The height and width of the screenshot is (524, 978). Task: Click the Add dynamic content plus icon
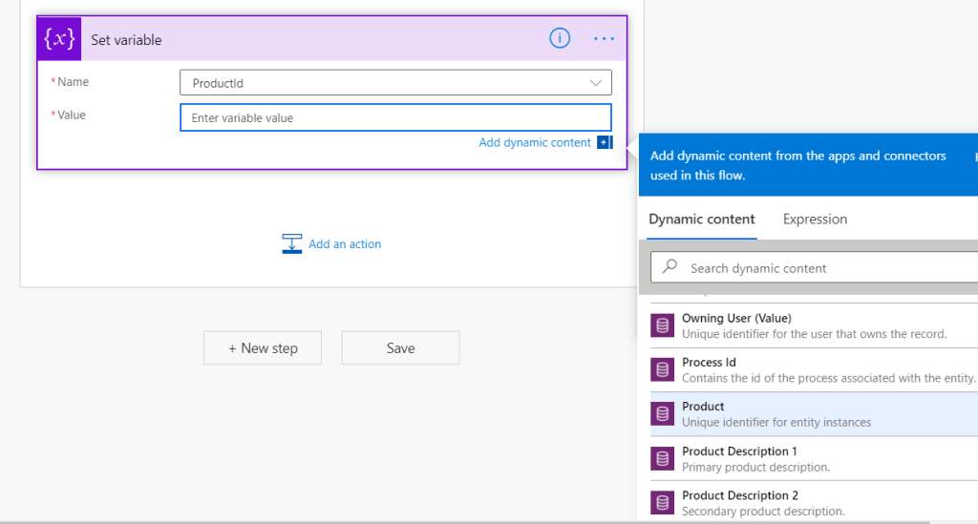[604, 142]
